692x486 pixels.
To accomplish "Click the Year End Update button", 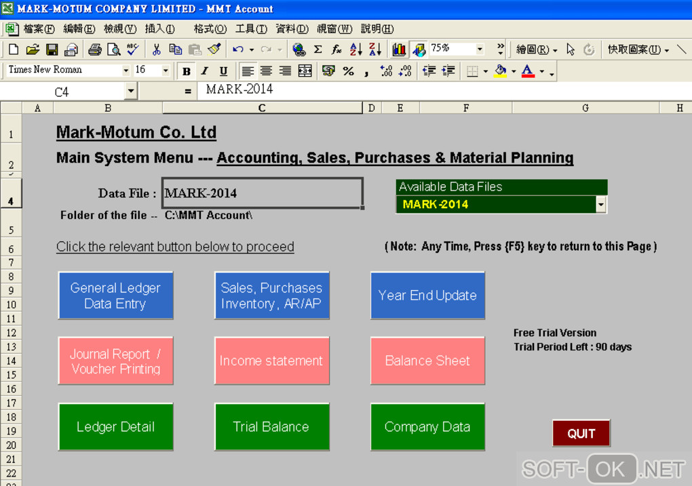I will [427, 296].
